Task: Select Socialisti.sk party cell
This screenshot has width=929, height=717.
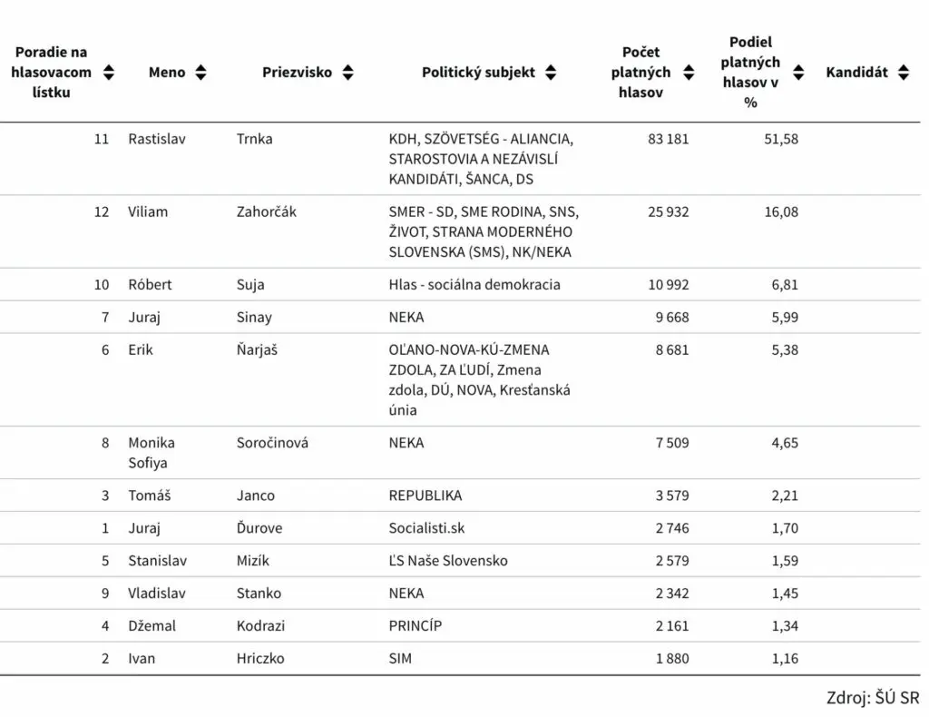Action: [x=426, y=528]
